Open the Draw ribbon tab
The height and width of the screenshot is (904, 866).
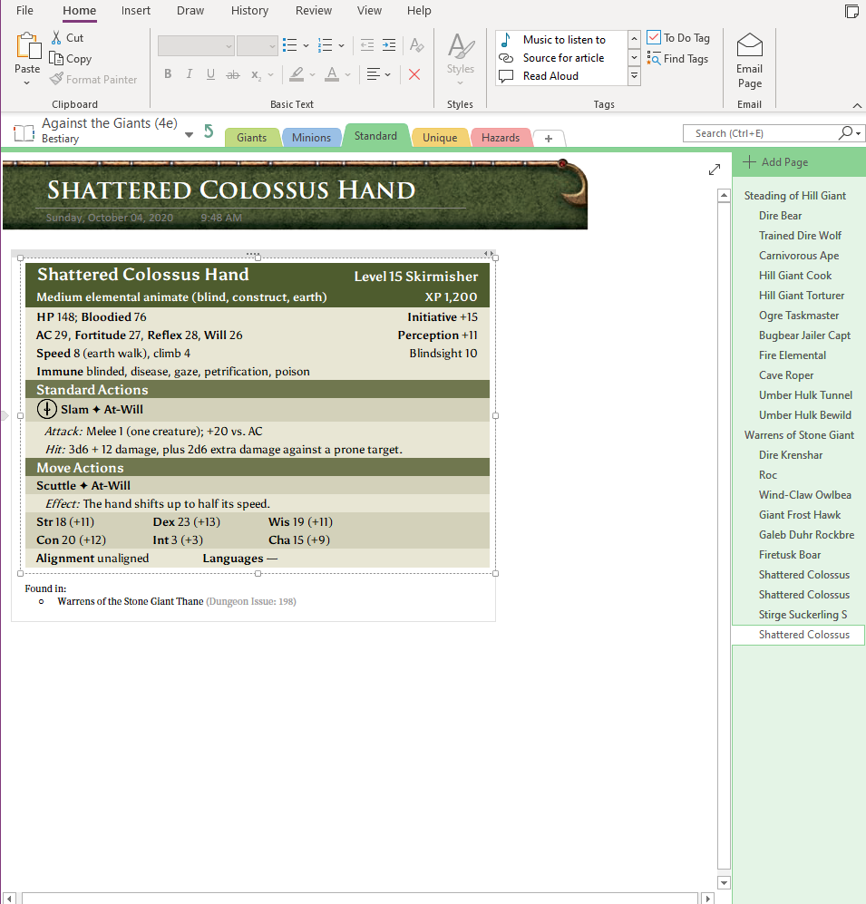click(190, 10)
